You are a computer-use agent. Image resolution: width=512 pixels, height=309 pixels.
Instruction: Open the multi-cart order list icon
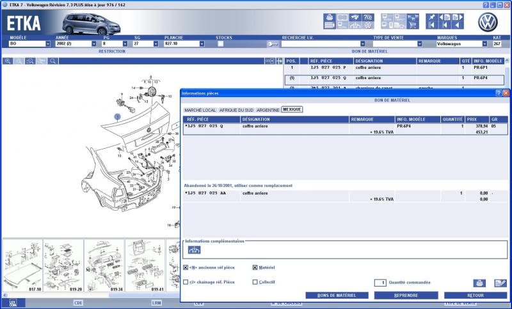(x=413, y=18)
